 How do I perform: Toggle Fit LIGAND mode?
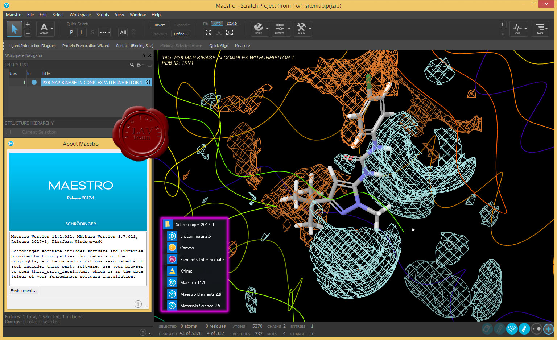tap(232, 24)
